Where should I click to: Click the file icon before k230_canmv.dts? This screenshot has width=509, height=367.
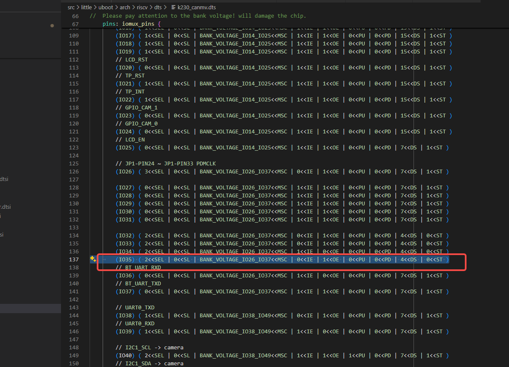173,7
